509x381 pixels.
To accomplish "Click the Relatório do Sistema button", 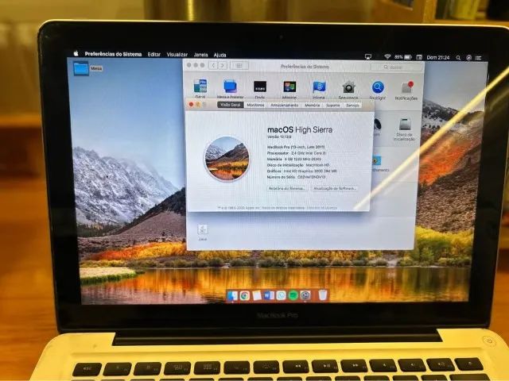I will tap(287, 188).
